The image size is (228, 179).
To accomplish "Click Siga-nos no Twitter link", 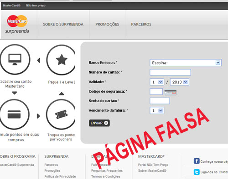I will pyautogui.click(x=214, y=172).
